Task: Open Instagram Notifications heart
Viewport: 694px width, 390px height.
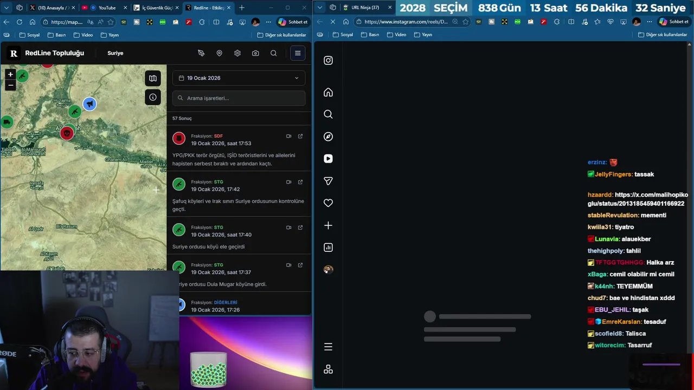Action: point(328,203)
